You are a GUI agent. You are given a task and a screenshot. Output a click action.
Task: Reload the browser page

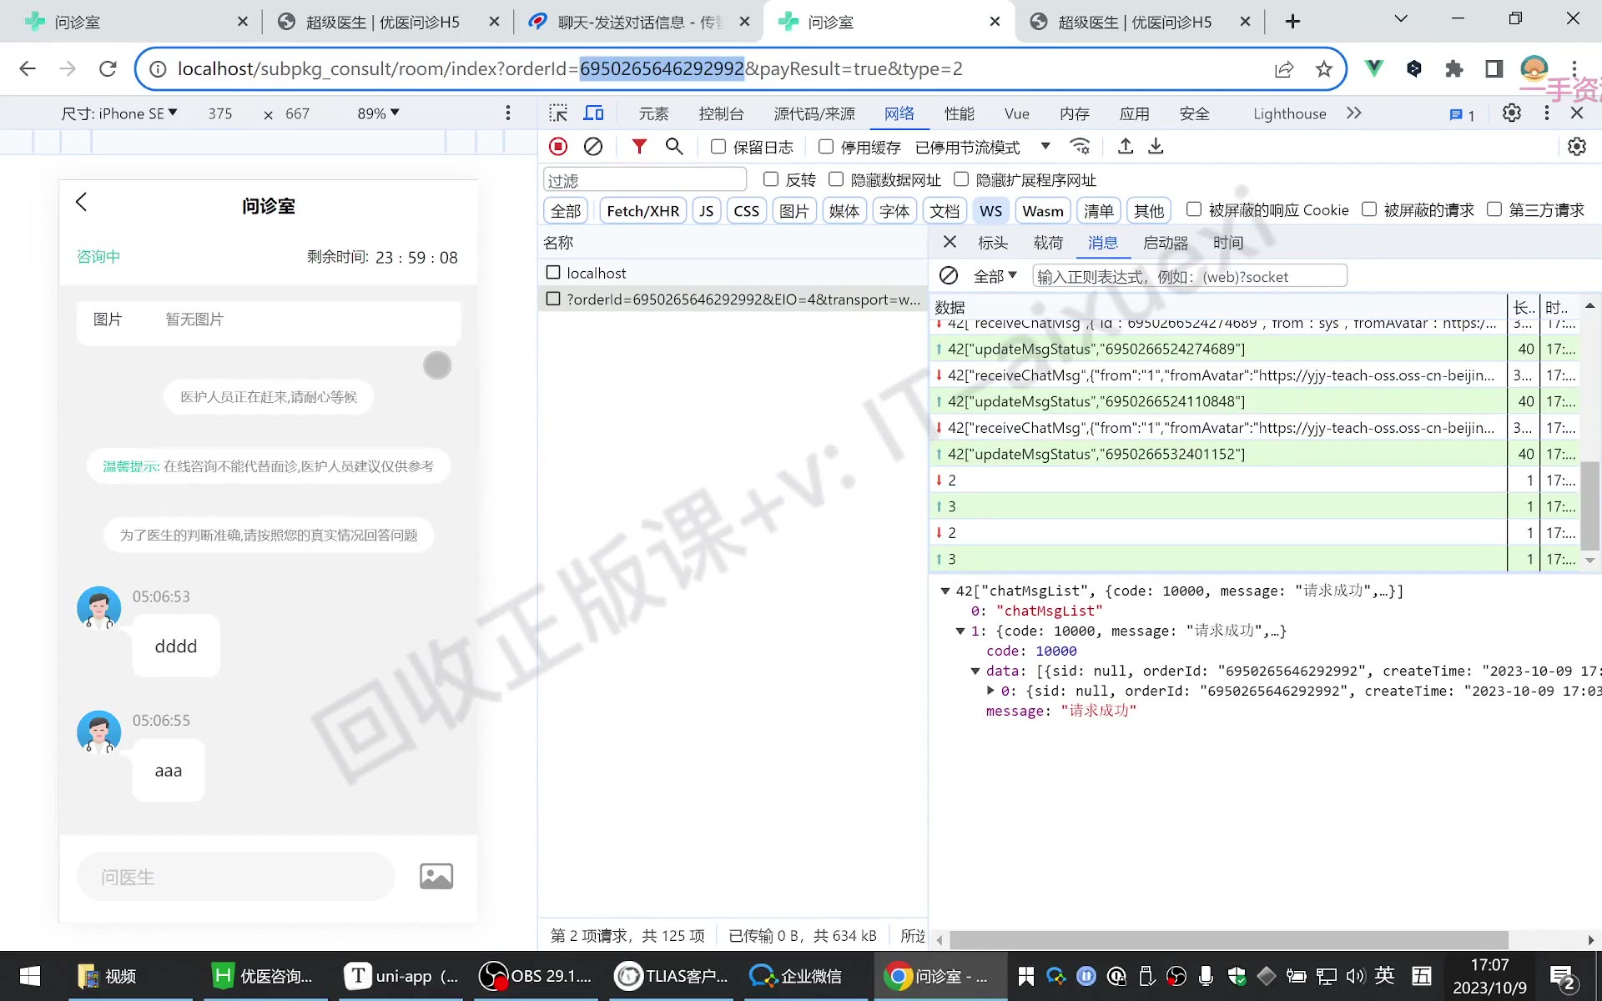(108, 69)
